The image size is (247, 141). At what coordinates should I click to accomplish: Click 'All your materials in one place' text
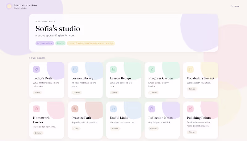pyautogui.click(x=84, y=84)
